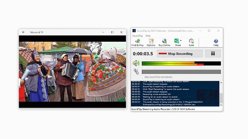
Task: Go back in Movies & TV
Action: pos(24,32)
